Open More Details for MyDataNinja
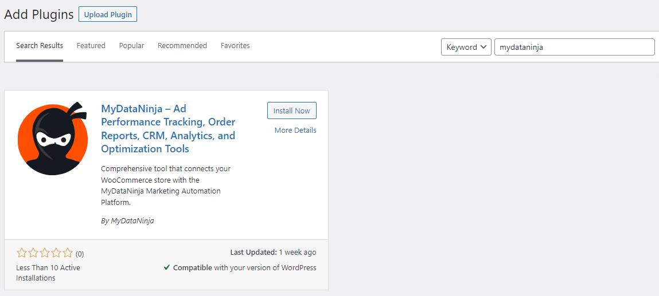The width and height of the screenshot is (659, 296). coord(295,131)
